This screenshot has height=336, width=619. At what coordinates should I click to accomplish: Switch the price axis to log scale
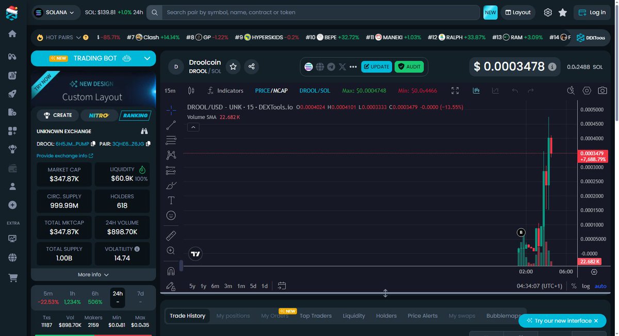(x=585, y=285)
